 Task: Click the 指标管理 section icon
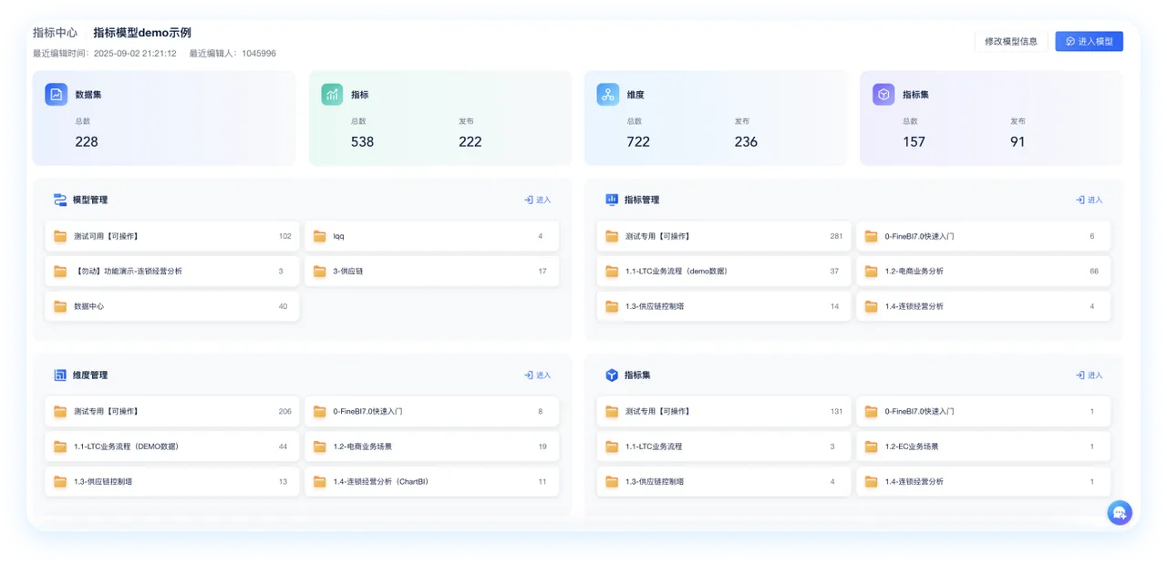click(612, 200)
